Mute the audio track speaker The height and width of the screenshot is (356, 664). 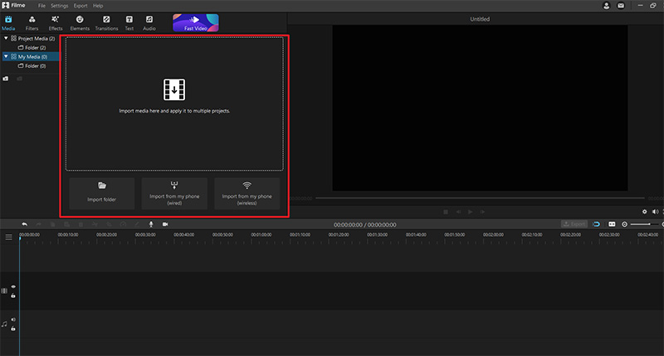tap(13, 320)
